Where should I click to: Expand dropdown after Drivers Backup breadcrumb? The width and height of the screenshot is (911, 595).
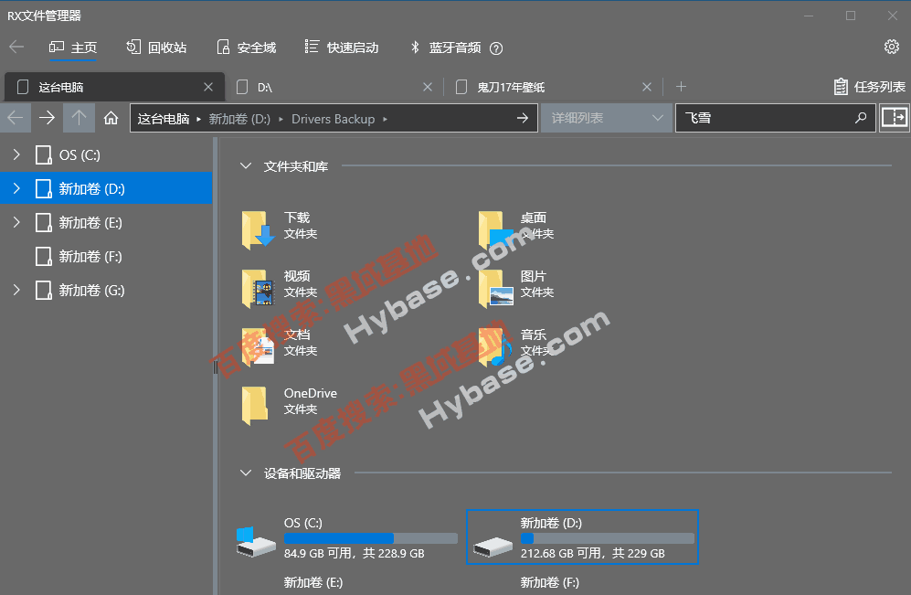tap(385, 119)
